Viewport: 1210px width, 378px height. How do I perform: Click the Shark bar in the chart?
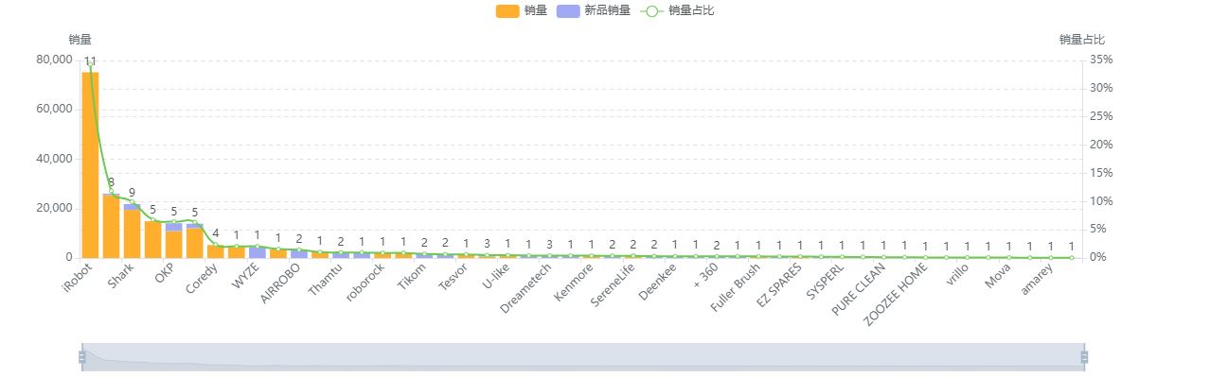pyautogui.click(x=132, y=231)
